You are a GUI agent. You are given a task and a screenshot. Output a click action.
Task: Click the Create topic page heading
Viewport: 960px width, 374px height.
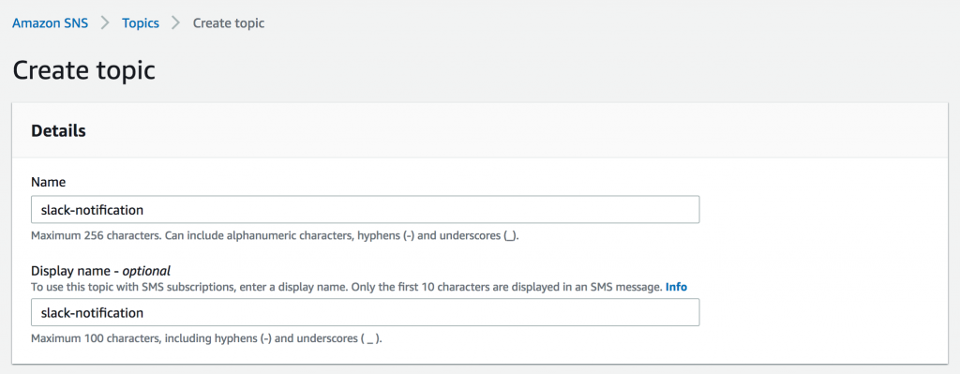(83, 70)
